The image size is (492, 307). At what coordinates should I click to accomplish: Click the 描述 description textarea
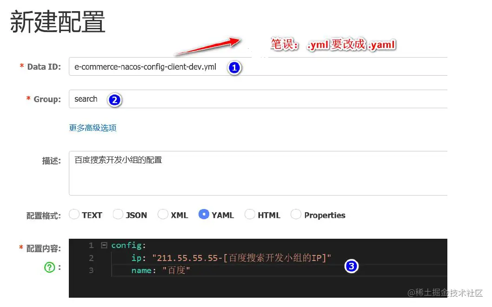click(258, 173)
